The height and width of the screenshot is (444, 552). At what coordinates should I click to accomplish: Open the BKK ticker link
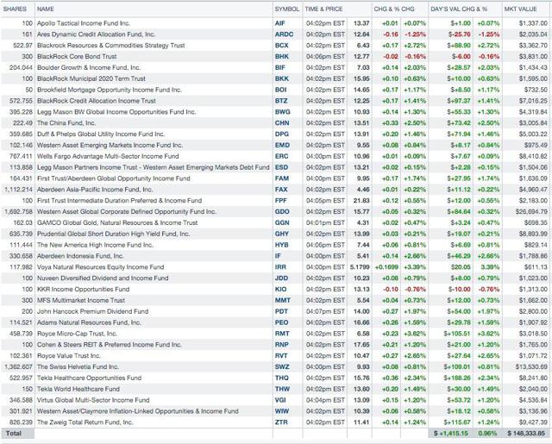(282, 78)
